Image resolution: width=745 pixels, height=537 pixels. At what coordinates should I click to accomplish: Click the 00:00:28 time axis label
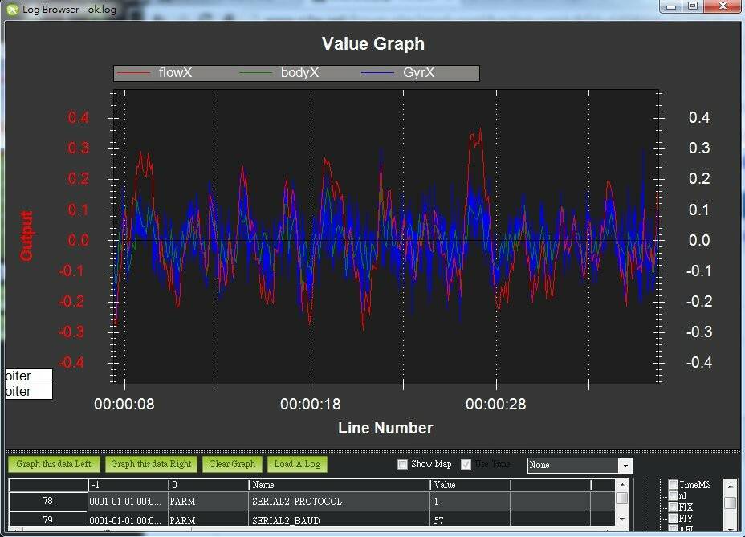point(496,404)
